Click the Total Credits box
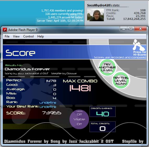 [x=102, y=127]
